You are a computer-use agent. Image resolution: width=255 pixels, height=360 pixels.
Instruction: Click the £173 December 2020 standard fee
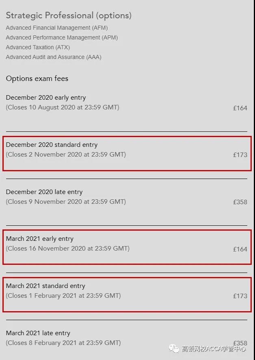(240, 155)
